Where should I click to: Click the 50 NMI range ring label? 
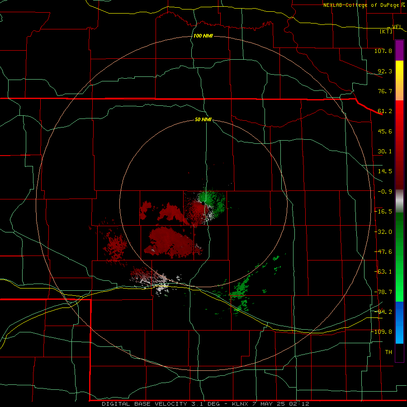click(x=203, y=119)
